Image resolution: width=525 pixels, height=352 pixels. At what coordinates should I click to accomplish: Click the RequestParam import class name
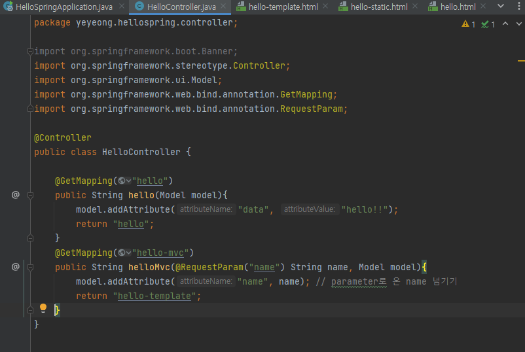point(312,109)
